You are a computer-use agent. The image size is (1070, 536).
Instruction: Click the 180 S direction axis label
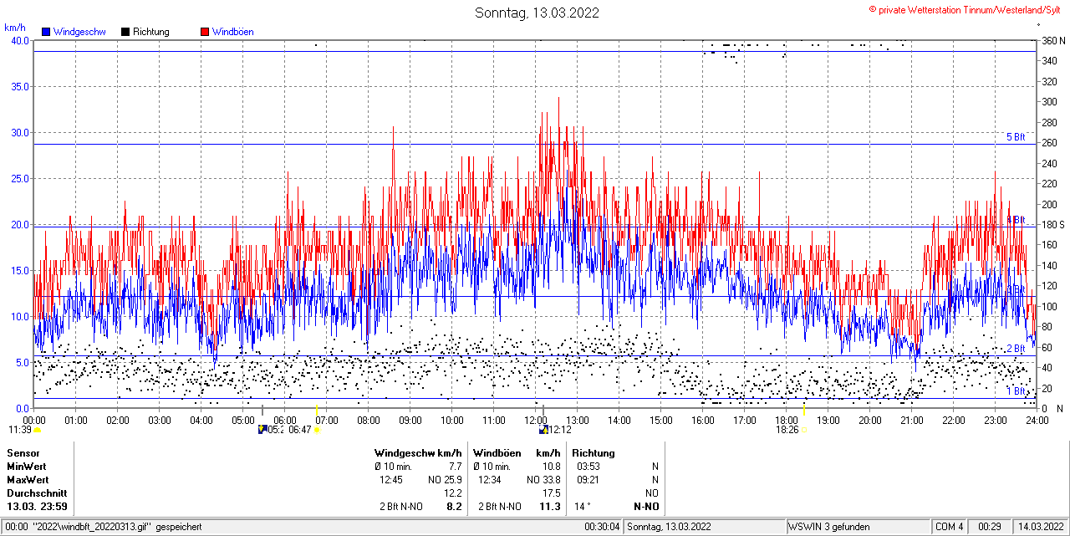(x=1053, y=225)
